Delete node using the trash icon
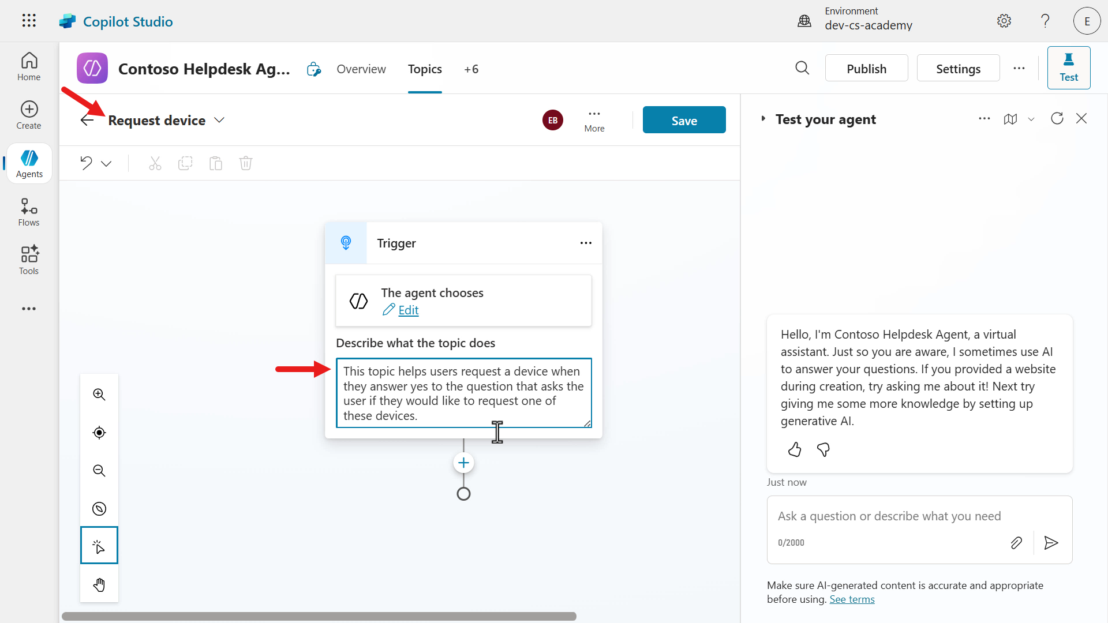Image resolution: width=1108 pixels, height=623 pixels. (x=246, y=163)
